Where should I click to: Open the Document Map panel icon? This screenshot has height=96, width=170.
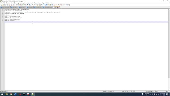click(x=50, y=5)
